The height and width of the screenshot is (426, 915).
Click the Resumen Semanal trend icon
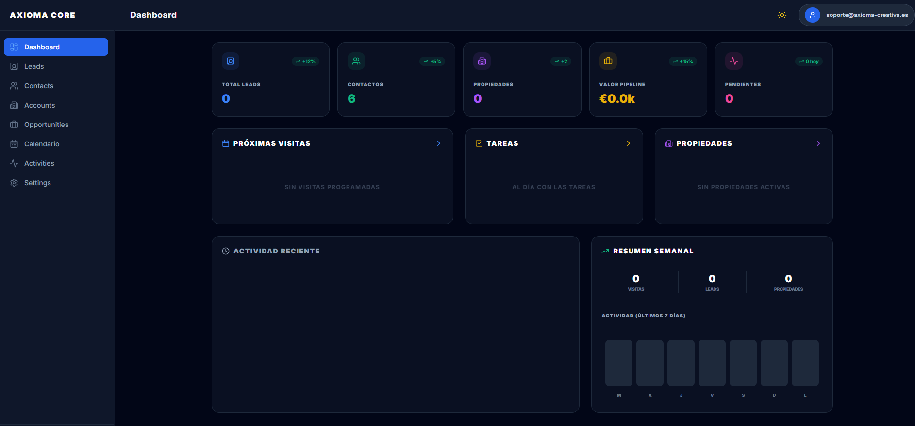click(605, 251)
